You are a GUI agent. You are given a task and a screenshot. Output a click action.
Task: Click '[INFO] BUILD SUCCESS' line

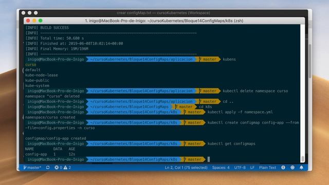47,28
